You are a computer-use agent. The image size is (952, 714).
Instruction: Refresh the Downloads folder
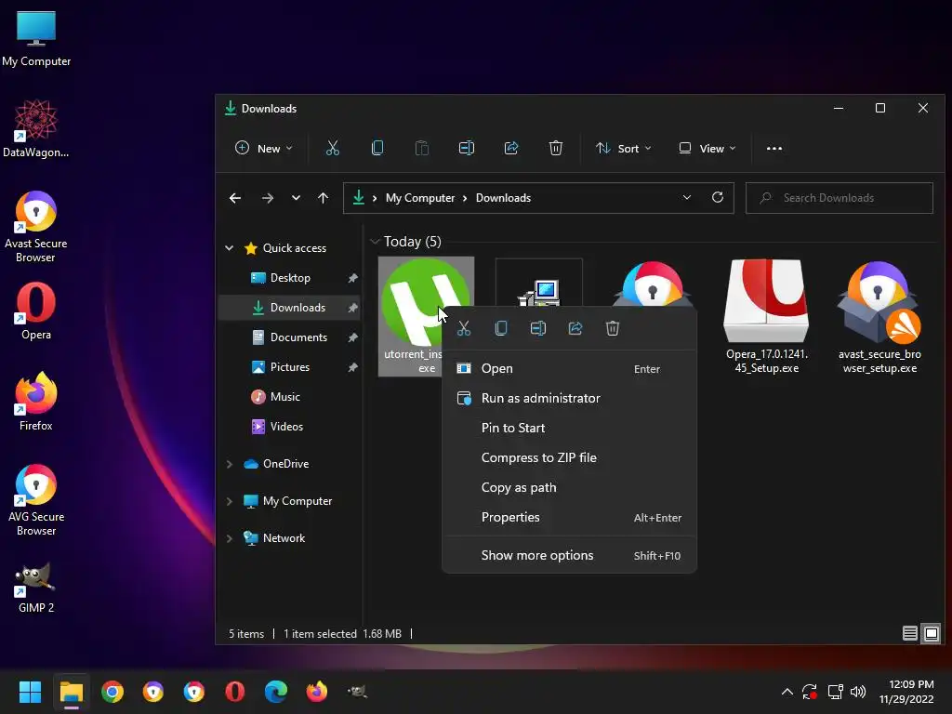pyautogui.click(x=718, y=197)
